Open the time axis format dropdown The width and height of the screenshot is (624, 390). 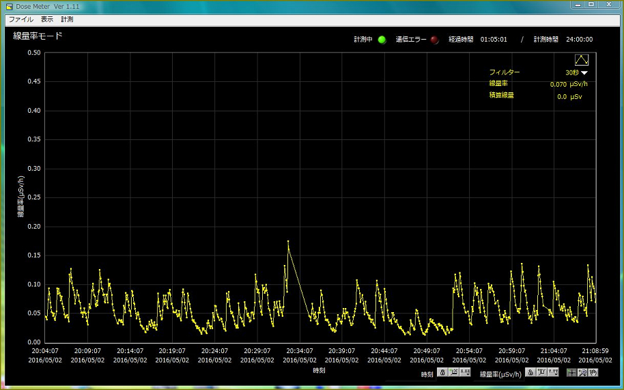coord(465,373)
